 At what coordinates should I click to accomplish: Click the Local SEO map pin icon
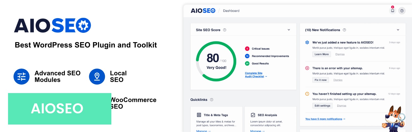(97, 77)
